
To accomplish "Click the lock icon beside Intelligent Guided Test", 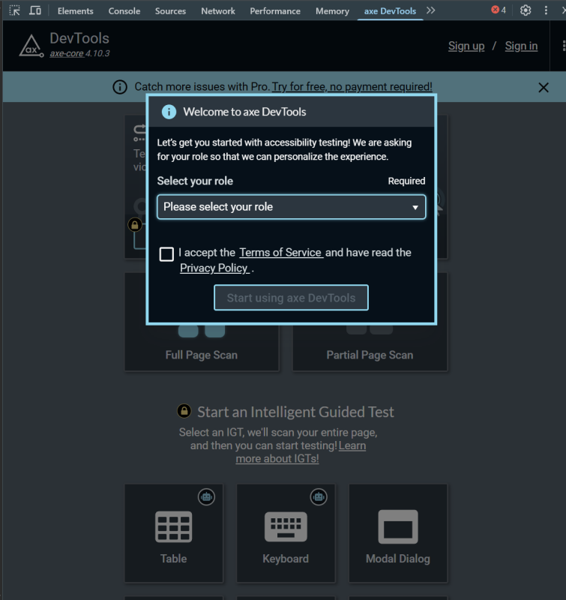I will tap(184, 411).
